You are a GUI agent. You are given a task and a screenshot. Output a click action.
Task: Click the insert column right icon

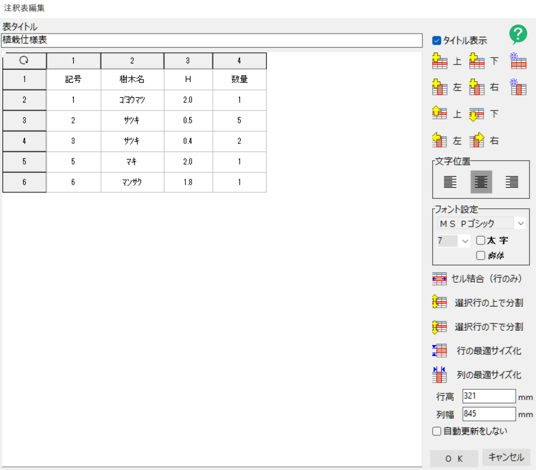[x=476, y=87]
